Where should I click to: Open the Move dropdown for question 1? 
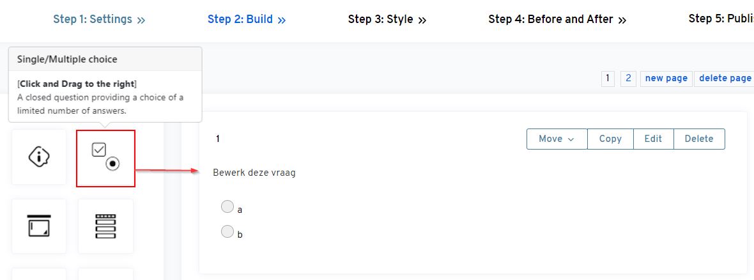[x=557, y=139]
